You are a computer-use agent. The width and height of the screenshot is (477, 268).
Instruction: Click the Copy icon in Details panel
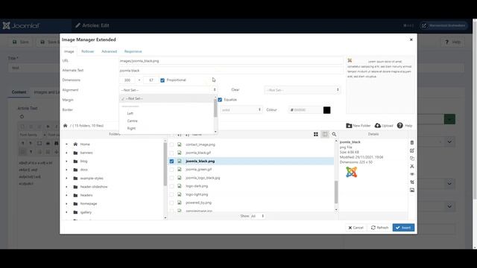(412, 159)
